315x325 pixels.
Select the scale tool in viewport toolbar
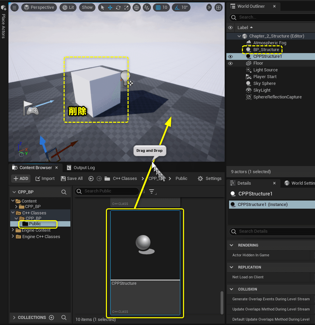(x=126, y=7)
